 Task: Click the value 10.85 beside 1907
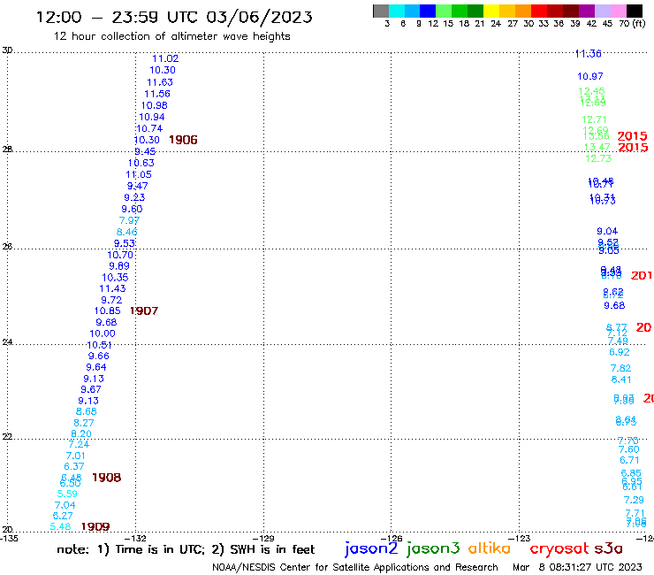pyautogui.click(x=107, y=310)
